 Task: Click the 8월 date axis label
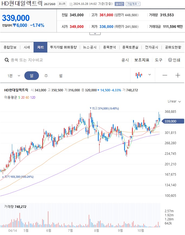97,230
